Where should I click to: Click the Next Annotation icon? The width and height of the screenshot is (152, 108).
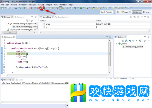pyautogui.click(x=107, y=8)
